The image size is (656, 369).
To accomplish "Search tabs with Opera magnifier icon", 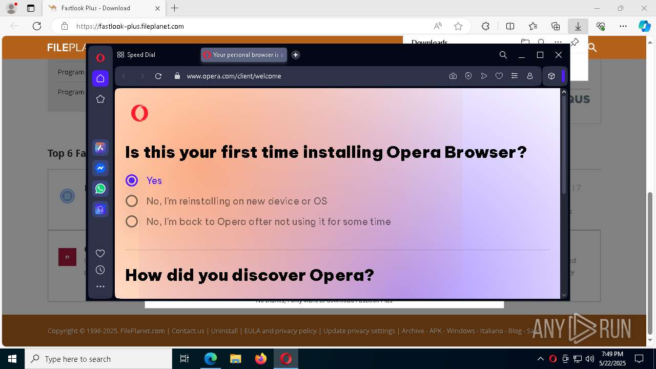I will click(503, 55).
